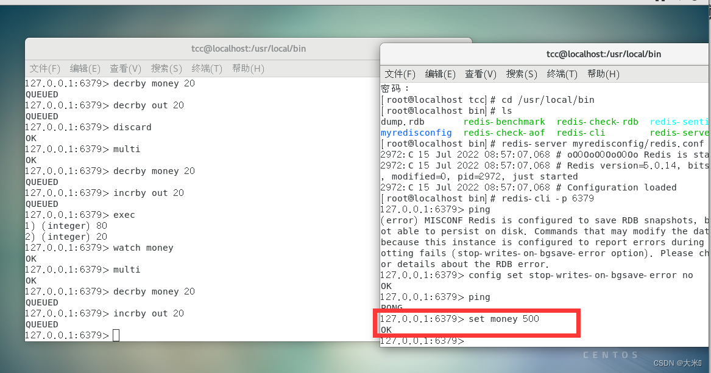This screenshot has width=711, height=373.
Task: Click 'redis-check-aof' file name
Action: [x=504, y=133]
